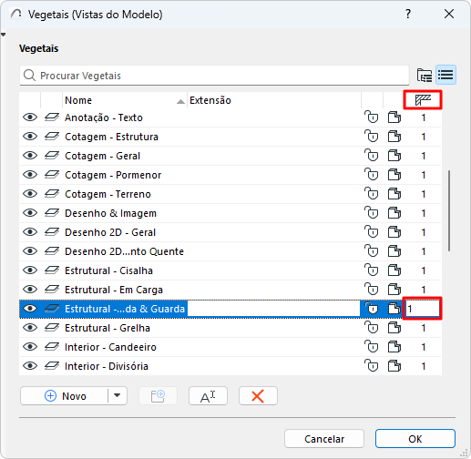Screen dimensions: 471x459
Task: Click the Procurar Vegetais search field
Action: [214, 76]
